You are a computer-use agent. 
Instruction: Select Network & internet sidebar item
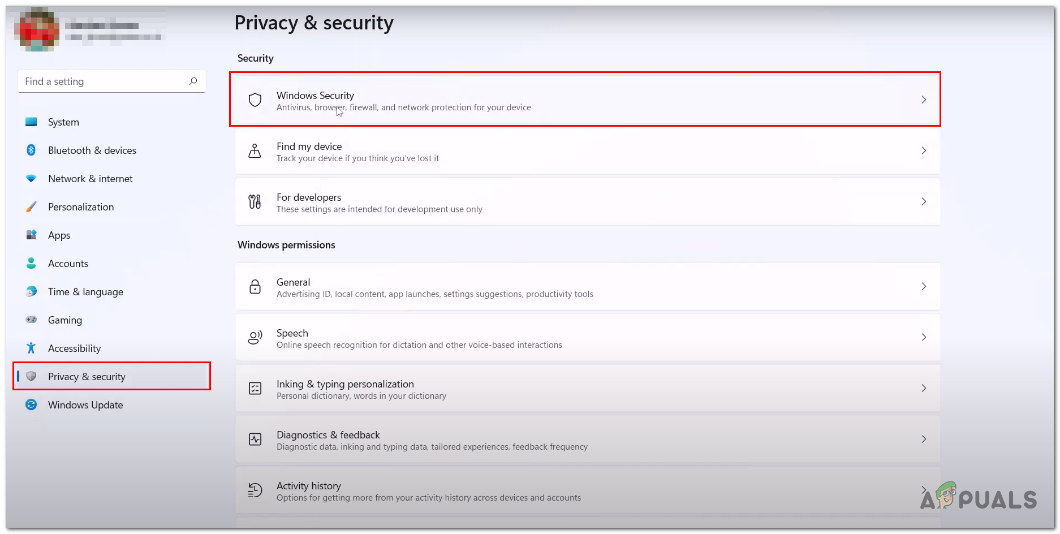pos(90,179)
